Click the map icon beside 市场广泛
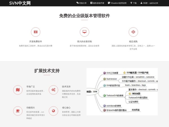This screenshot has height=127, width=169. (18, 90)
